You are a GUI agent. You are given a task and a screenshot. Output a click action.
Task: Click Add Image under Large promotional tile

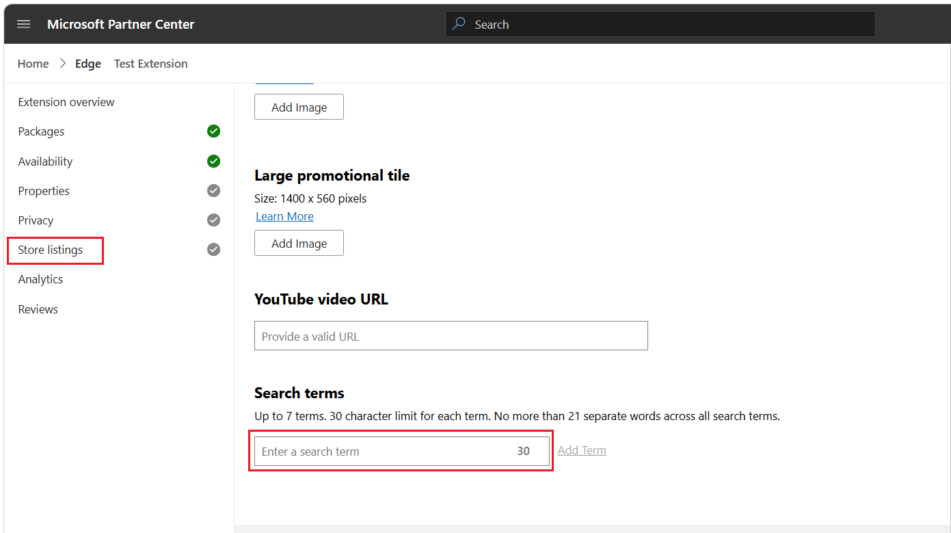click(x=299, y=243)
